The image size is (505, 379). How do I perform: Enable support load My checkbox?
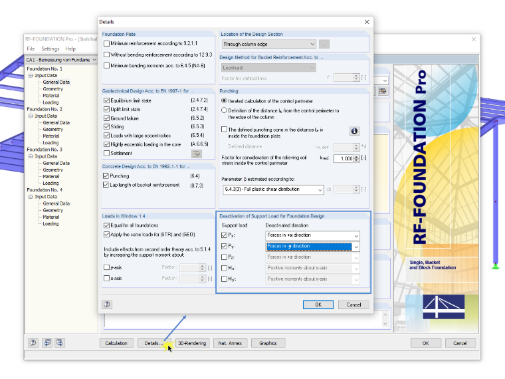point(224,279)
